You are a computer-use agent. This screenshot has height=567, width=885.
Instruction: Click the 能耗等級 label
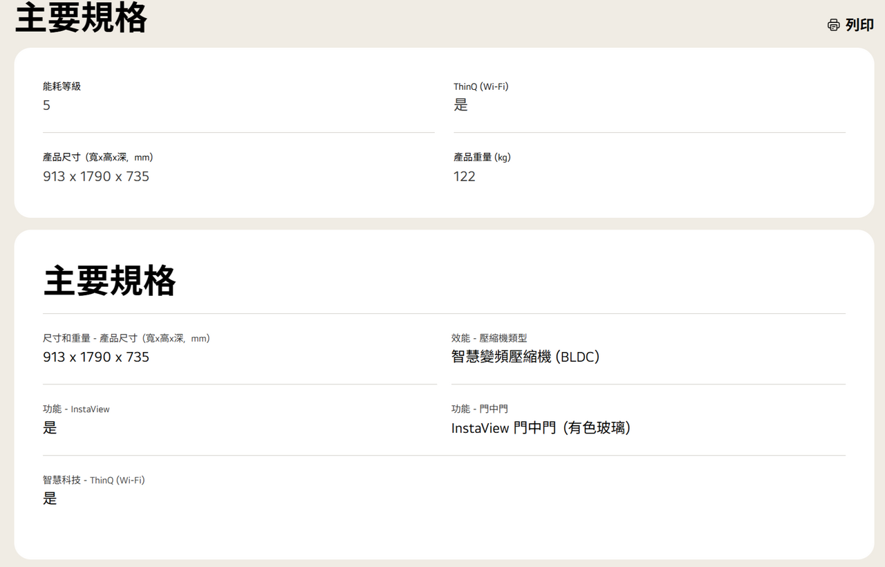tap(62, 86)
